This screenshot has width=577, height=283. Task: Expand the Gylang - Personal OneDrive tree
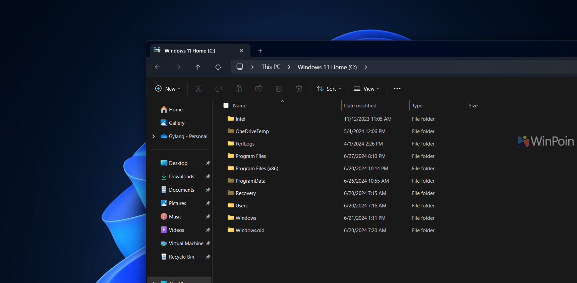[154, 136]
